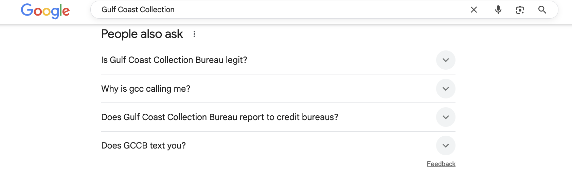Screen dimensions: 572x182
Task: Start voice search with the microphone icon
Action: [498, 10]
